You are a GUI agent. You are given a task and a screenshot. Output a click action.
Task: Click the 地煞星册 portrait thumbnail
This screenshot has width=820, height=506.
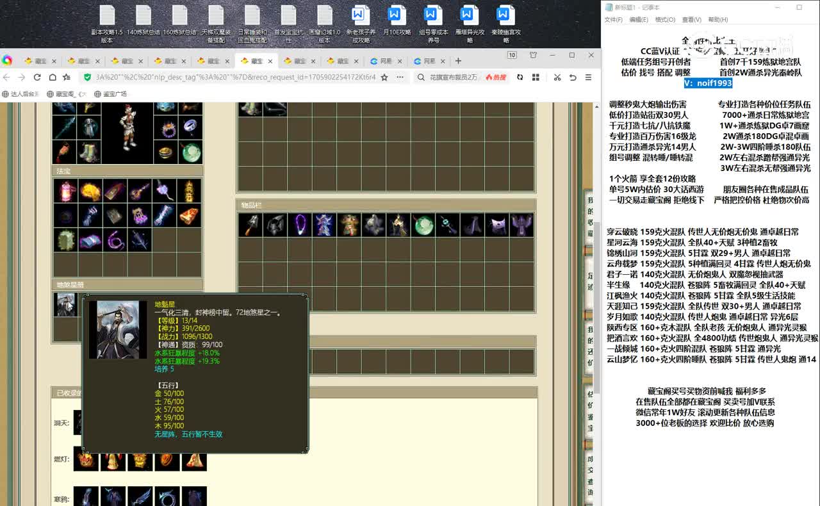point(65,304)
